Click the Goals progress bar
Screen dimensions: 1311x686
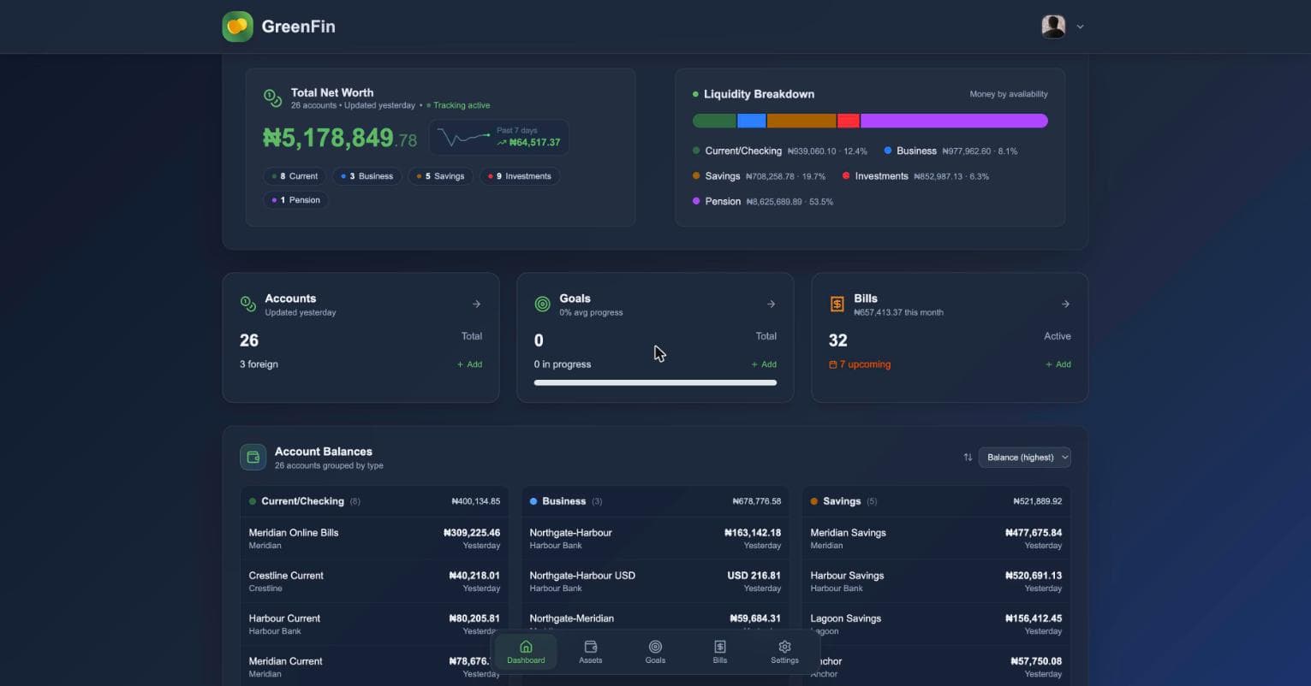tap(655, 382)
